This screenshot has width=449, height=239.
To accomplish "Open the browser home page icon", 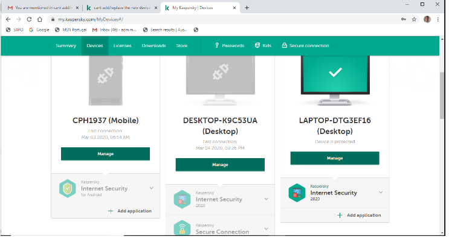I will pos(40,19).
